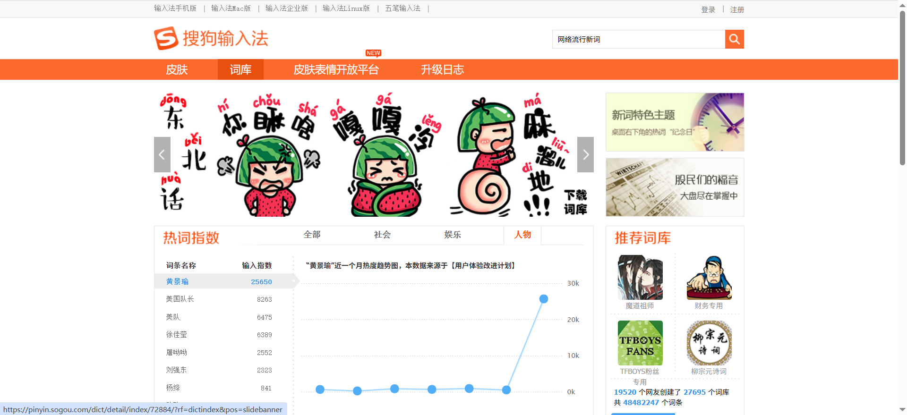
Task: Click the 8263 index value
Action: pos(264,299)
